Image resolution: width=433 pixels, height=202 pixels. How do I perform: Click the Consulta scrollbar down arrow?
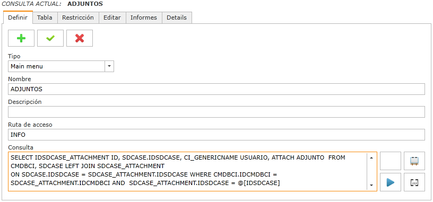click(x=371, y=185)
